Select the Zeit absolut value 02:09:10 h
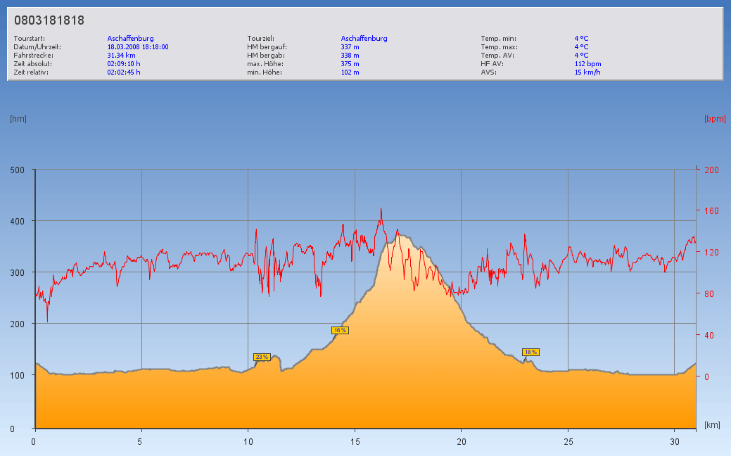 (124, 64)
